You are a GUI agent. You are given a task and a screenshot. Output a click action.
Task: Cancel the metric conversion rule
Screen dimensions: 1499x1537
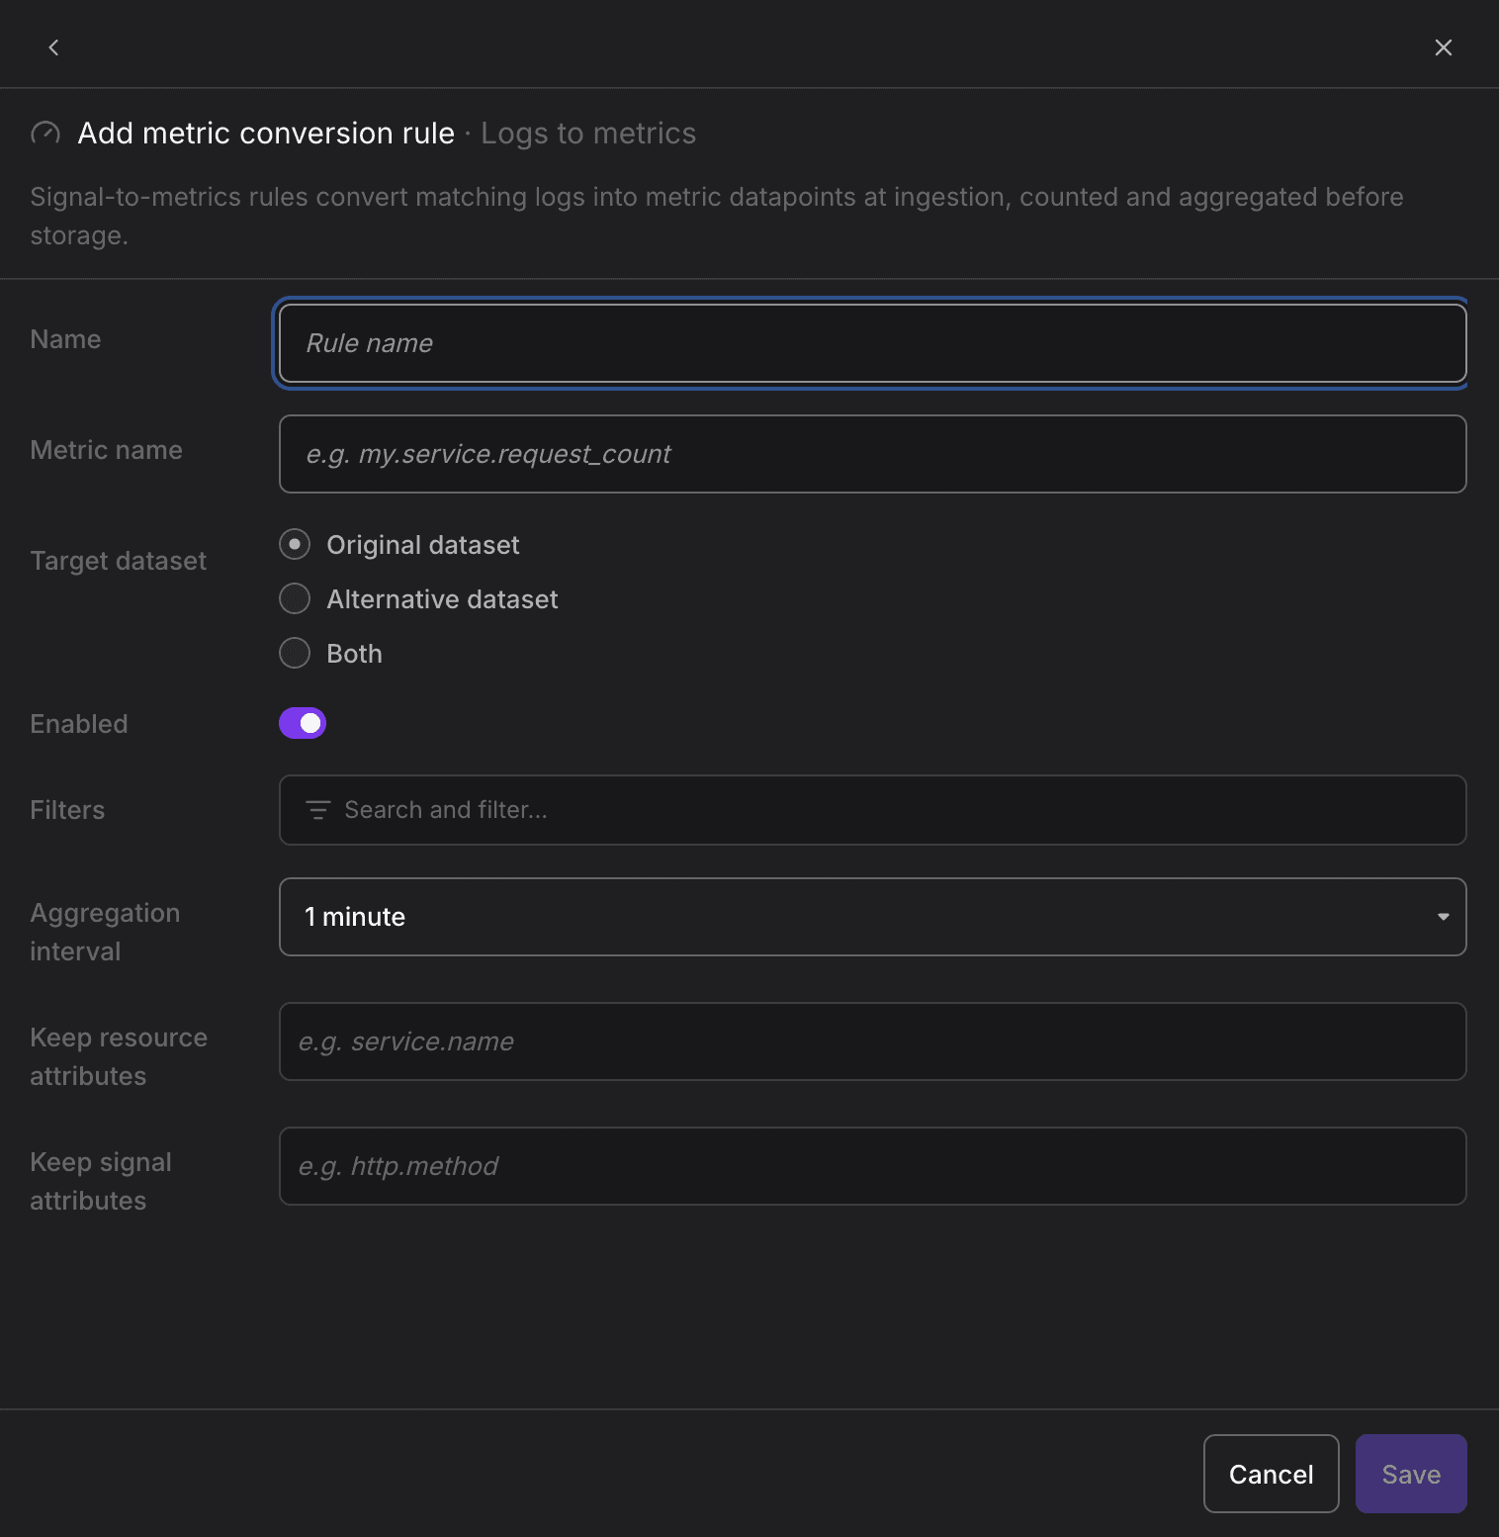pyautogui.click(x=1271, y=1474)
